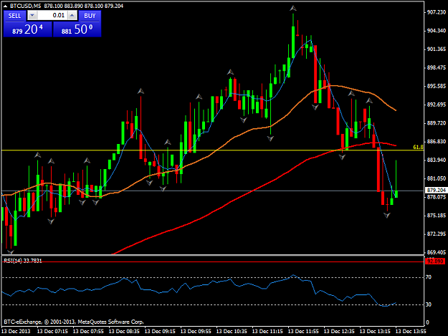Click the BTC-eExchange MetaQuotes copyright text
448x336 pixels.
[x=74, y=322]
